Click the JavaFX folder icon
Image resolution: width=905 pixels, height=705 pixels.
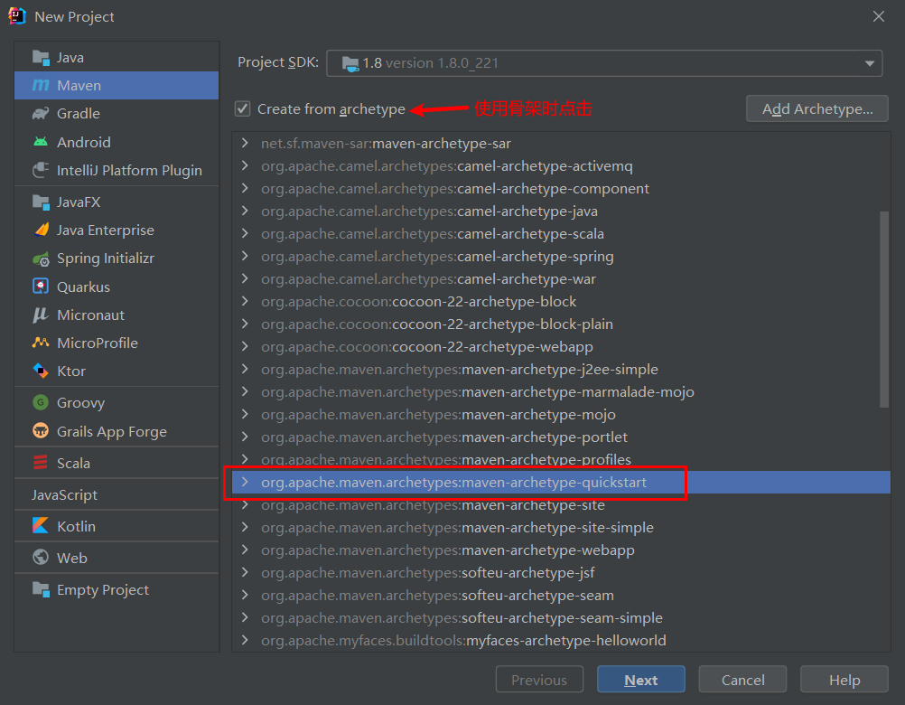tap(41, 202)
